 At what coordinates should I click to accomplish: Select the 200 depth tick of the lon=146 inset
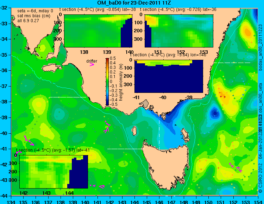point(128,76)
